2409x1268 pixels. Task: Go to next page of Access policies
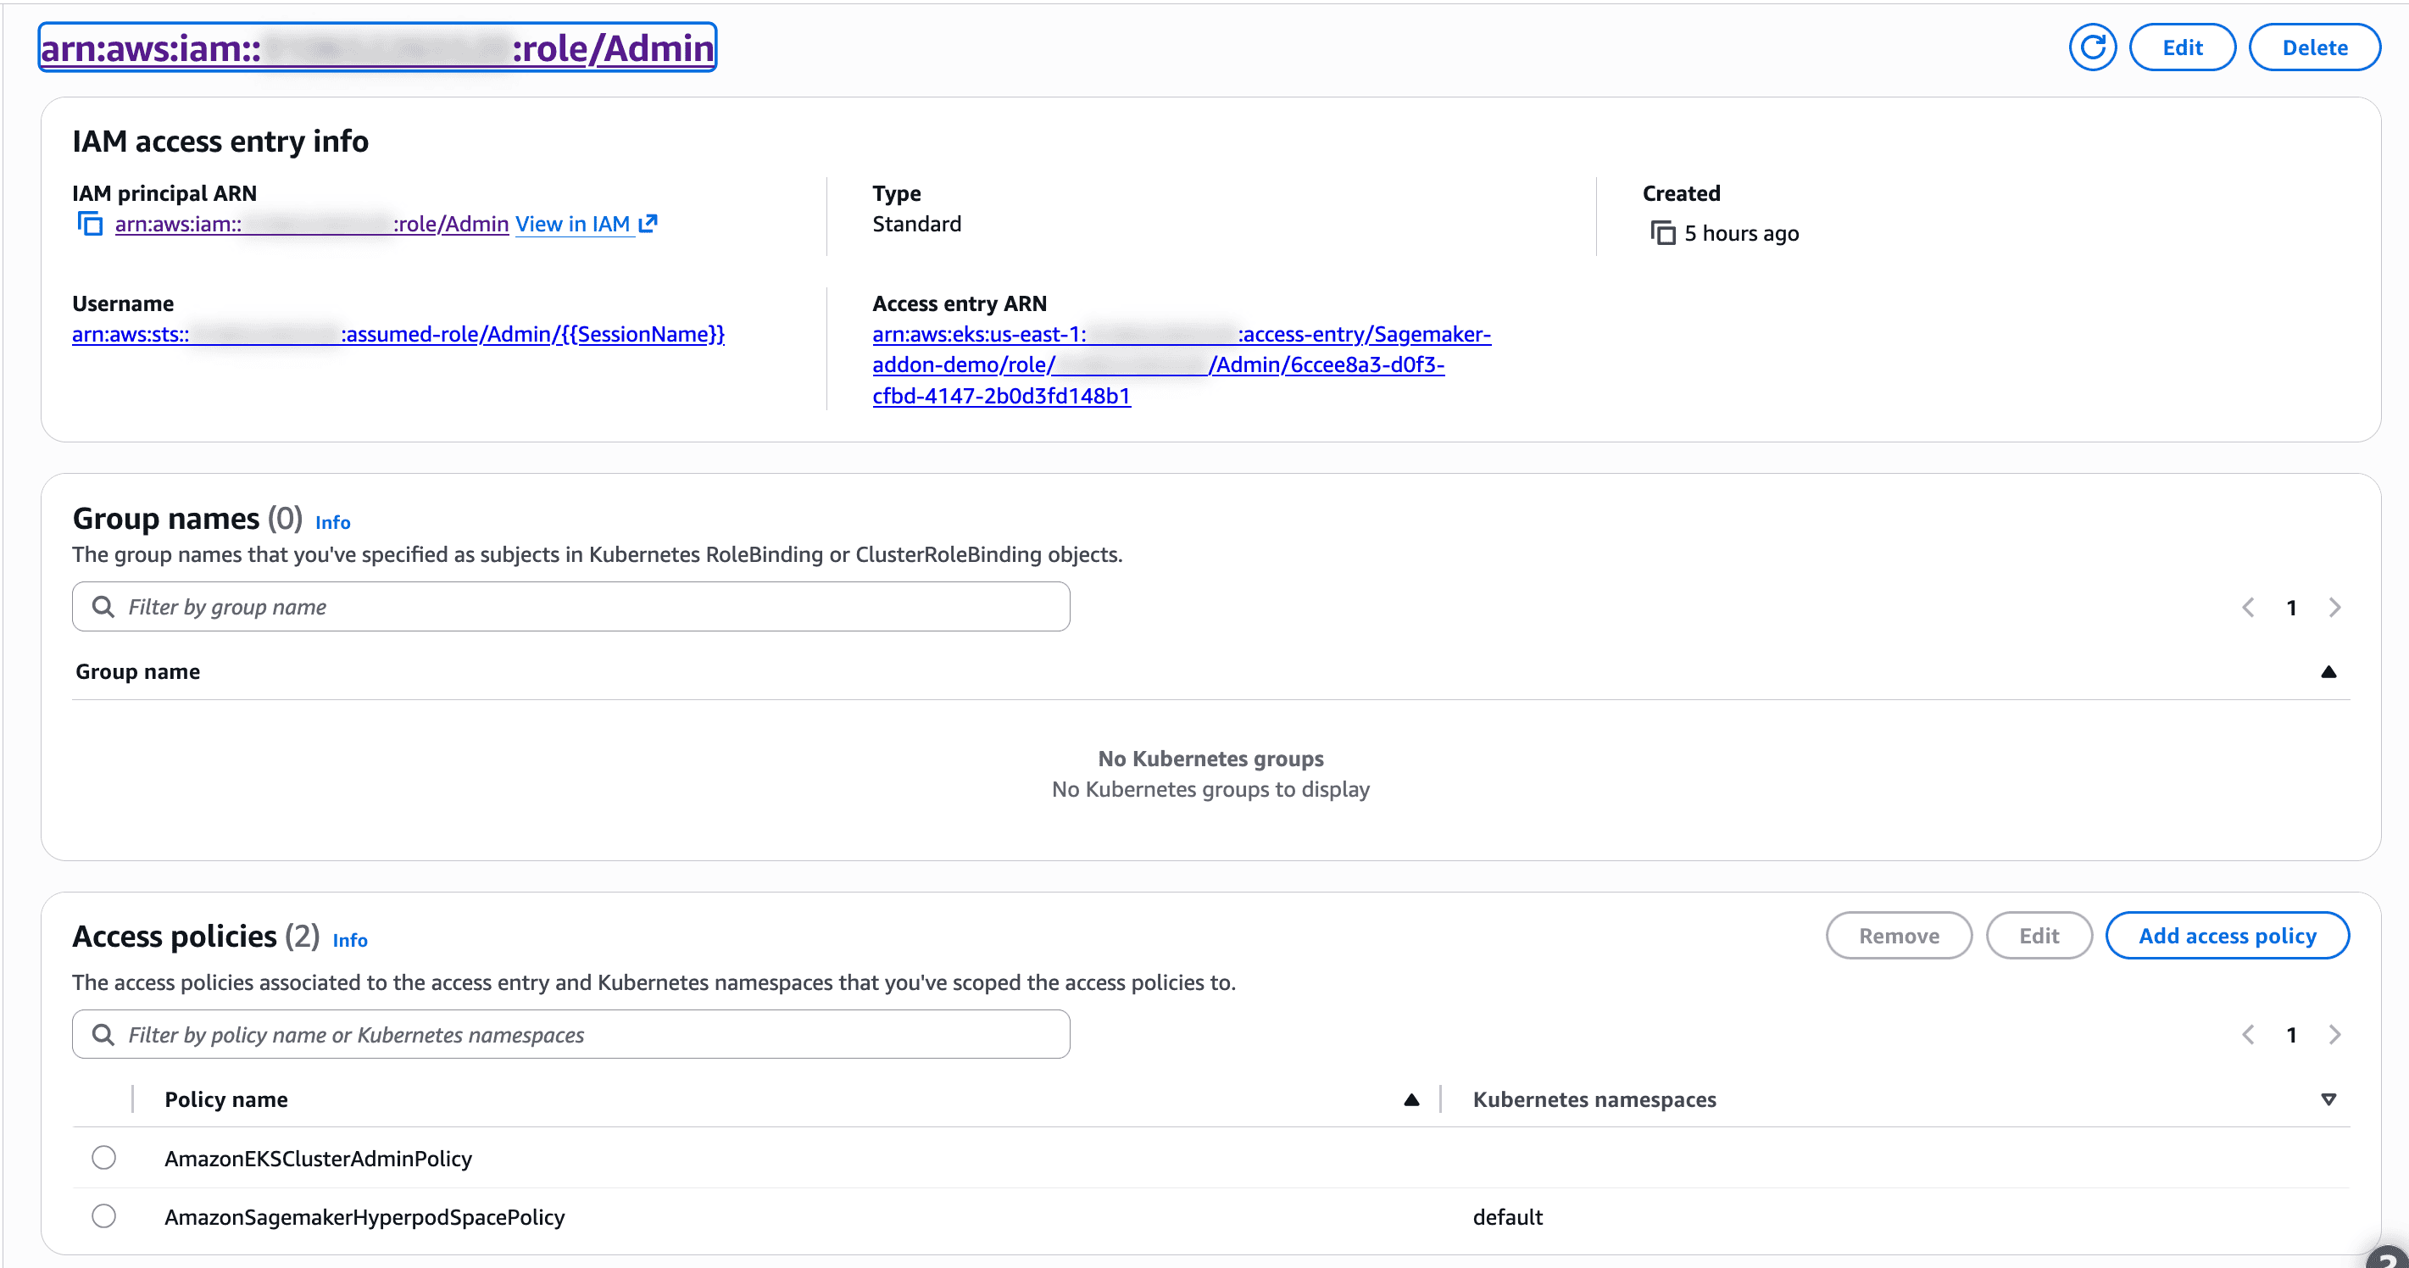pos(2334,1035)
